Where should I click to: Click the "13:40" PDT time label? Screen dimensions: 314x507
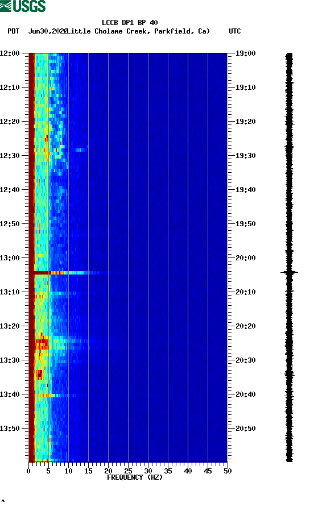click(x=10, y=394)
